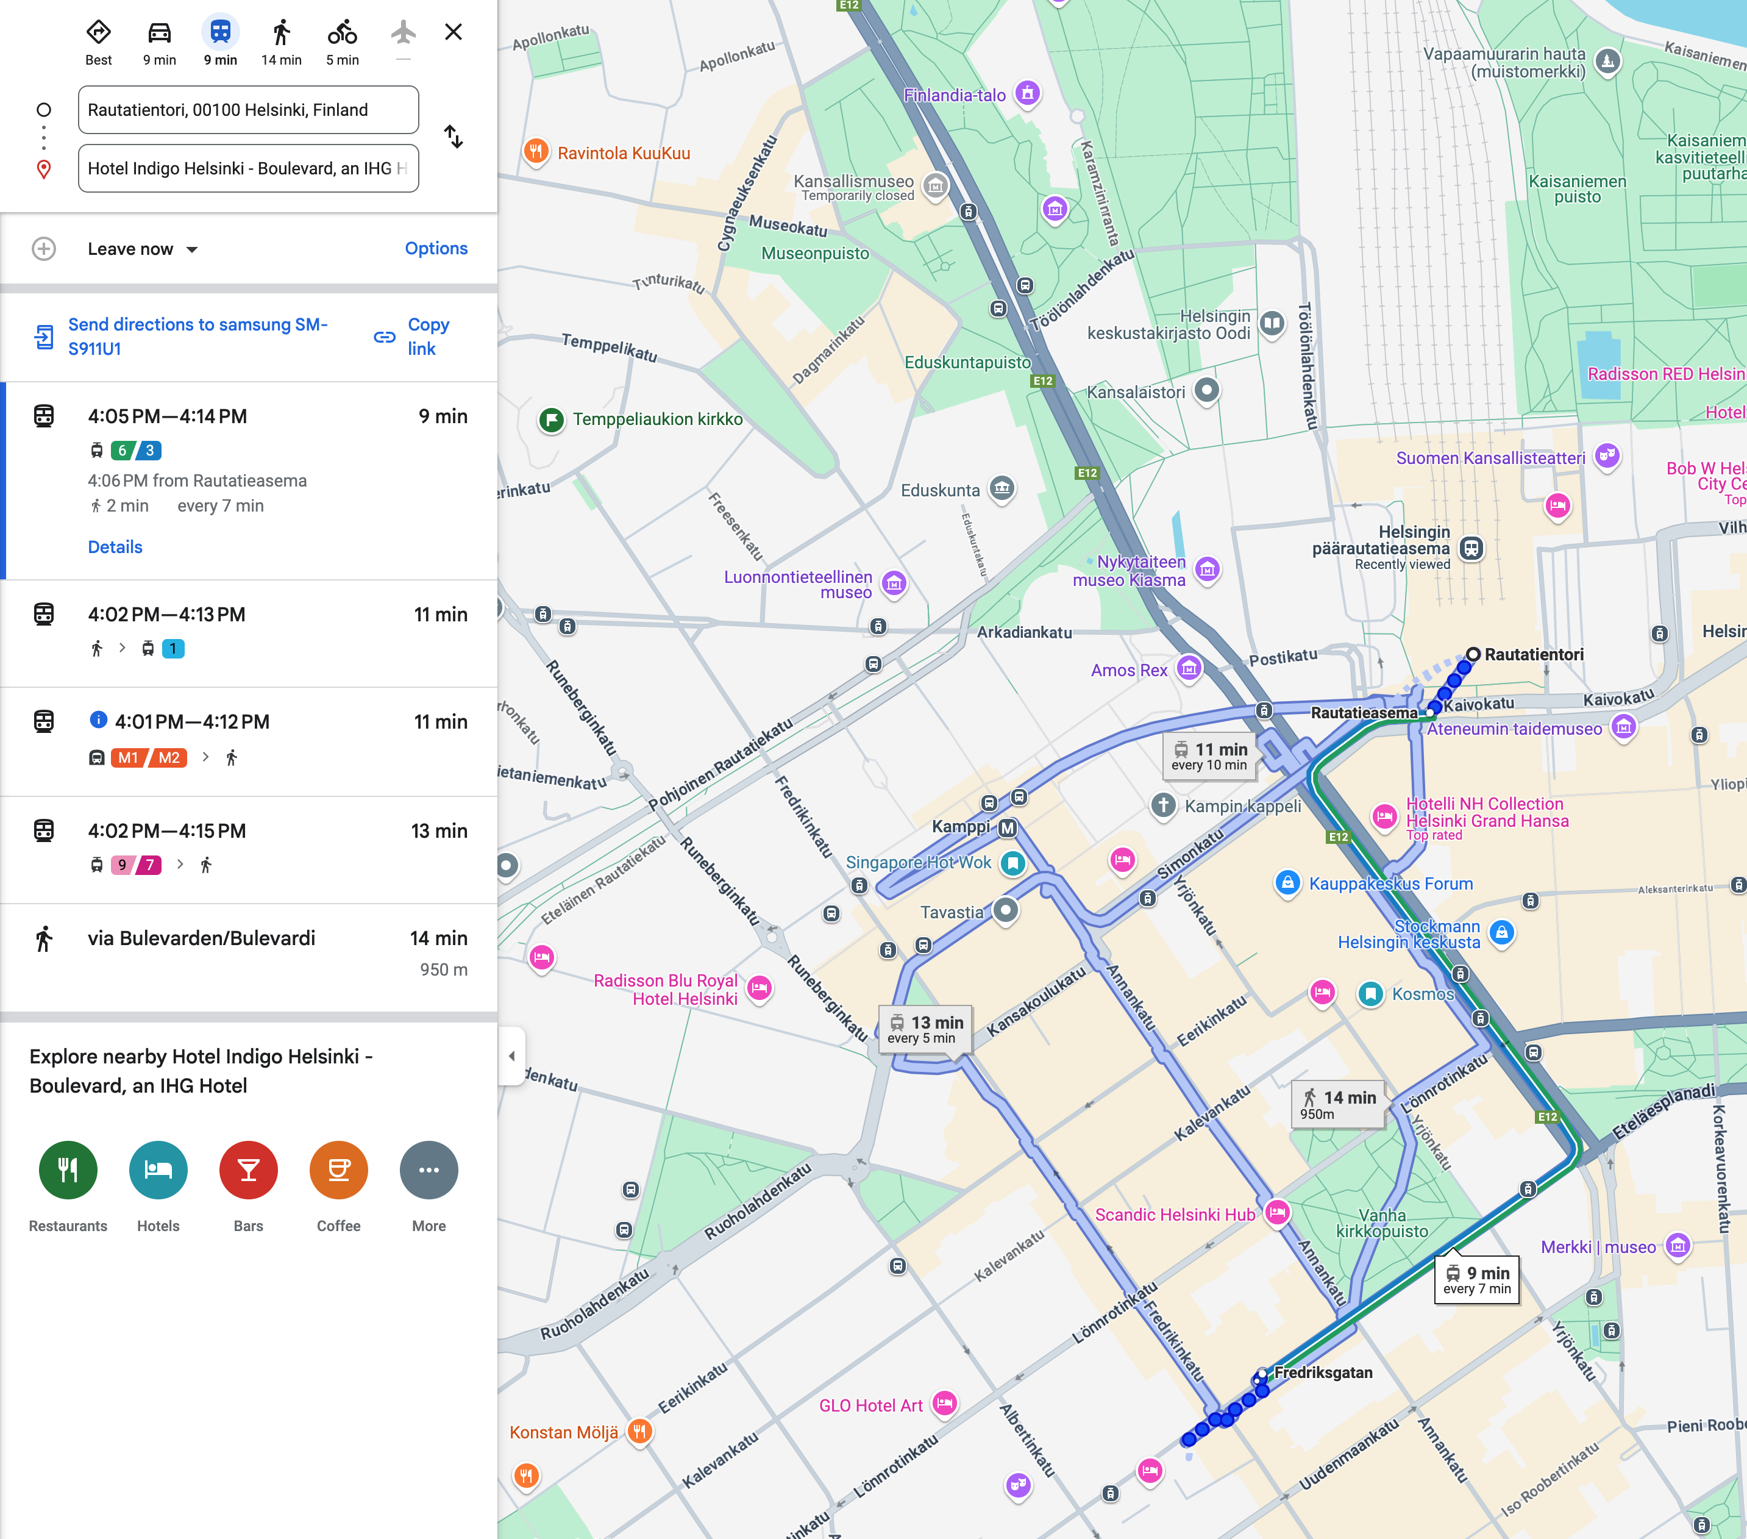The height and width of the screenshot is (1539, 1747).
Task: Select the 4:01 PM–4:12 PM metro route
Action: click(x=249, y=741)
